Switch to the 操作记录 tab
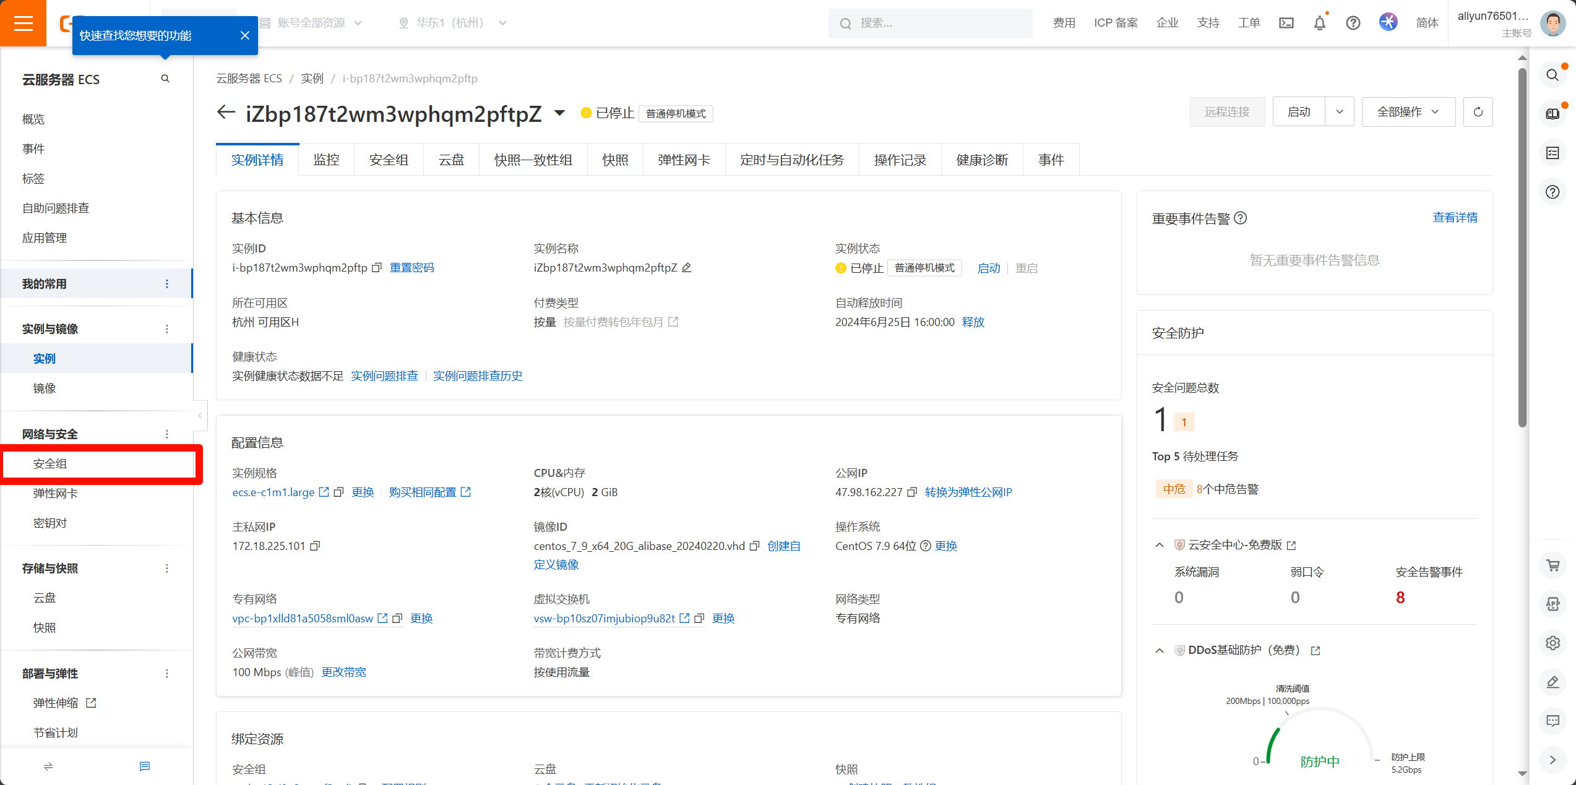 tap(900, 160)
